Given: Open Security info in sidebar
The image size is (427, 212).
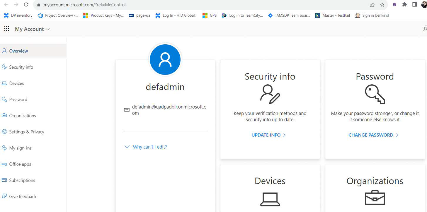Looking at the screenshot, I should click(x=21, y=67).
